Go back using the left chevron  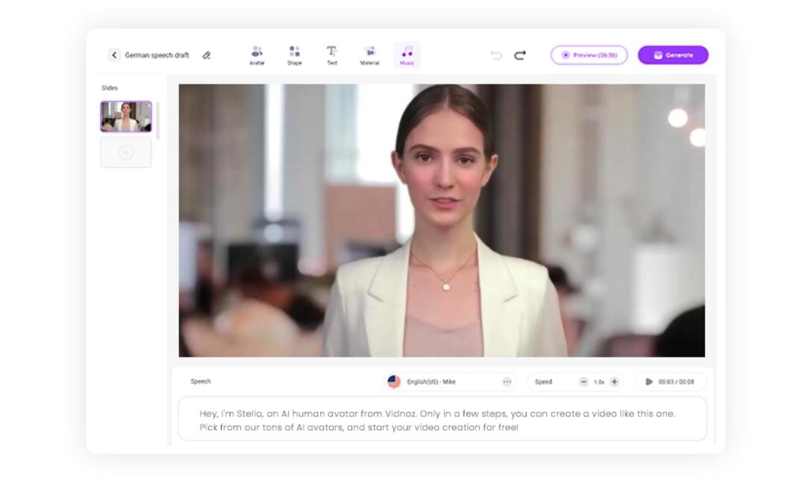pos(114,55)
